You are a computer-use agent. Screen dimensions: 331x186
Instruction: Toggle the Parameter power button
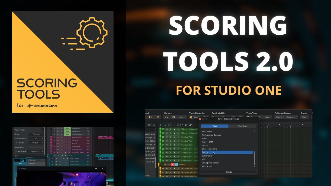(x=16, y=151)
